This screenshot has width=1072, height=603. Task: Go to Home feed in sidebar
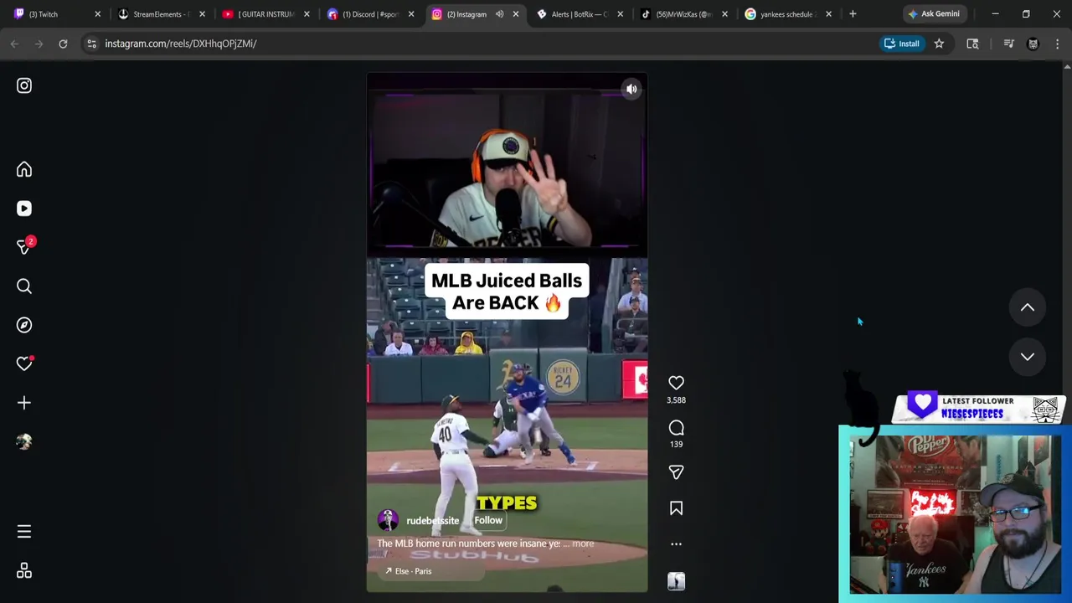click(24, 170)
